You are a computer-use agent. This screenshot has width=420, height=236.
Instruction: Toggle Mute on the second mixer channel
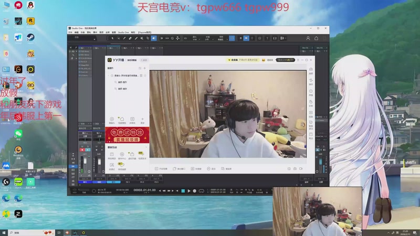[97, 147]
